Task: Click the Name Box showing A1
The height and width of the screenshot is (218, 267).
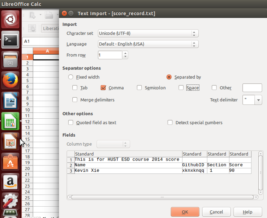Action: pos(41,41)
